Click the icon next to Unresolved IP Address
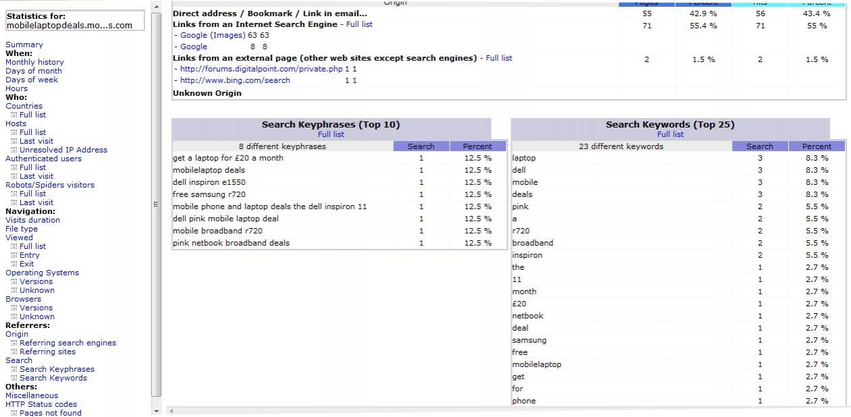 [14, 150]
